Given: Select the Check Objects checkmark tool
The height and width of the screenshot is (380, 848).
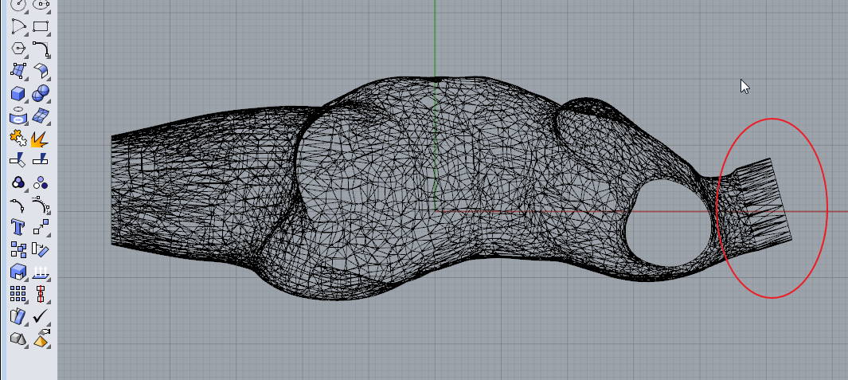Looking at the screenshot, I should click(x=41, y=315).
